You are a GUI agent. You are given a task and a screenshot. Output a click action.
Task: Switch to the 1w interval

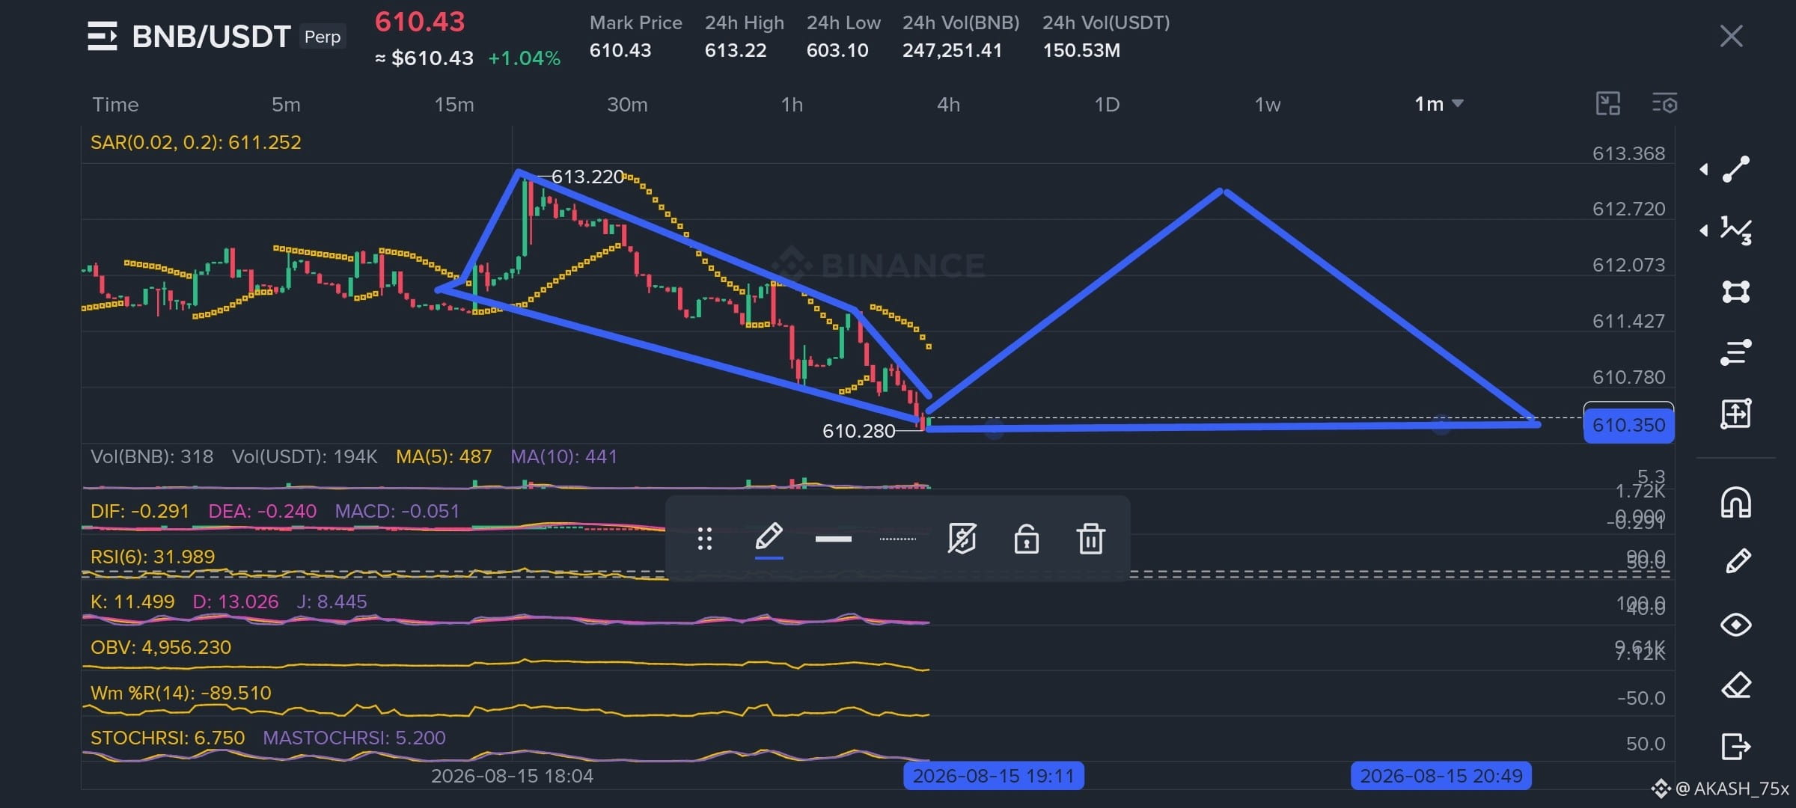[x=1268, y=104]
